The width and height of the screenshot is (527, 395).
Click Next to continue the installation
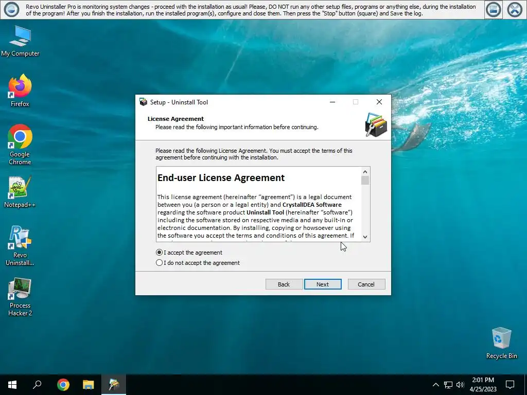323,284
